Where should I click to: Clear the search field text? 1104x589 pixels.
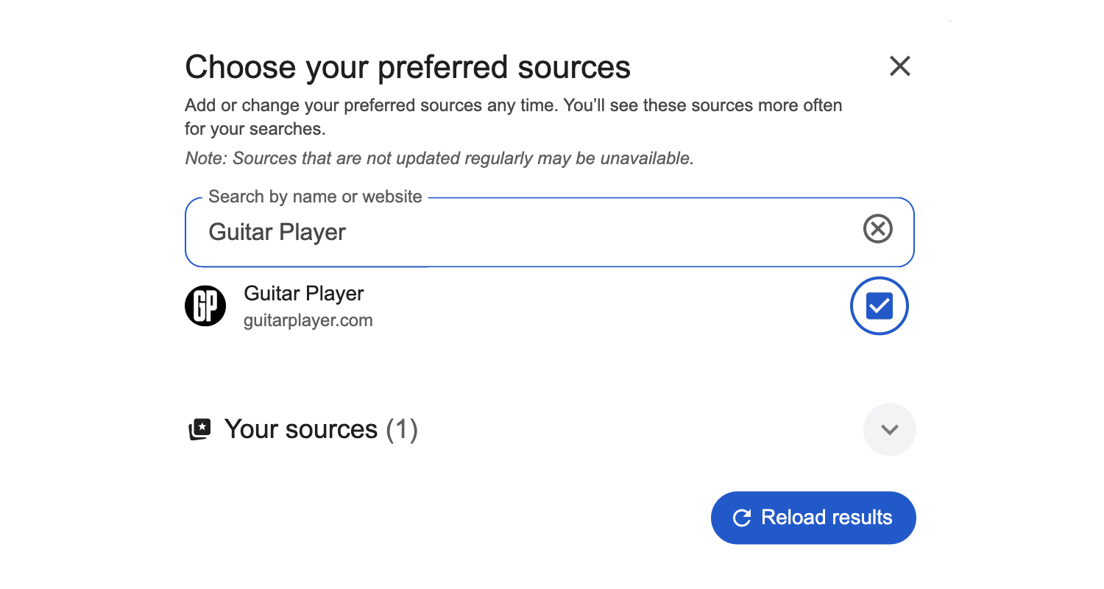877,229
